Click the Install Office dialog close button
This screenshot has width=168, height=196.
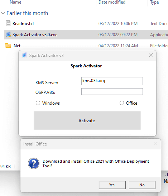click(155, 144)
